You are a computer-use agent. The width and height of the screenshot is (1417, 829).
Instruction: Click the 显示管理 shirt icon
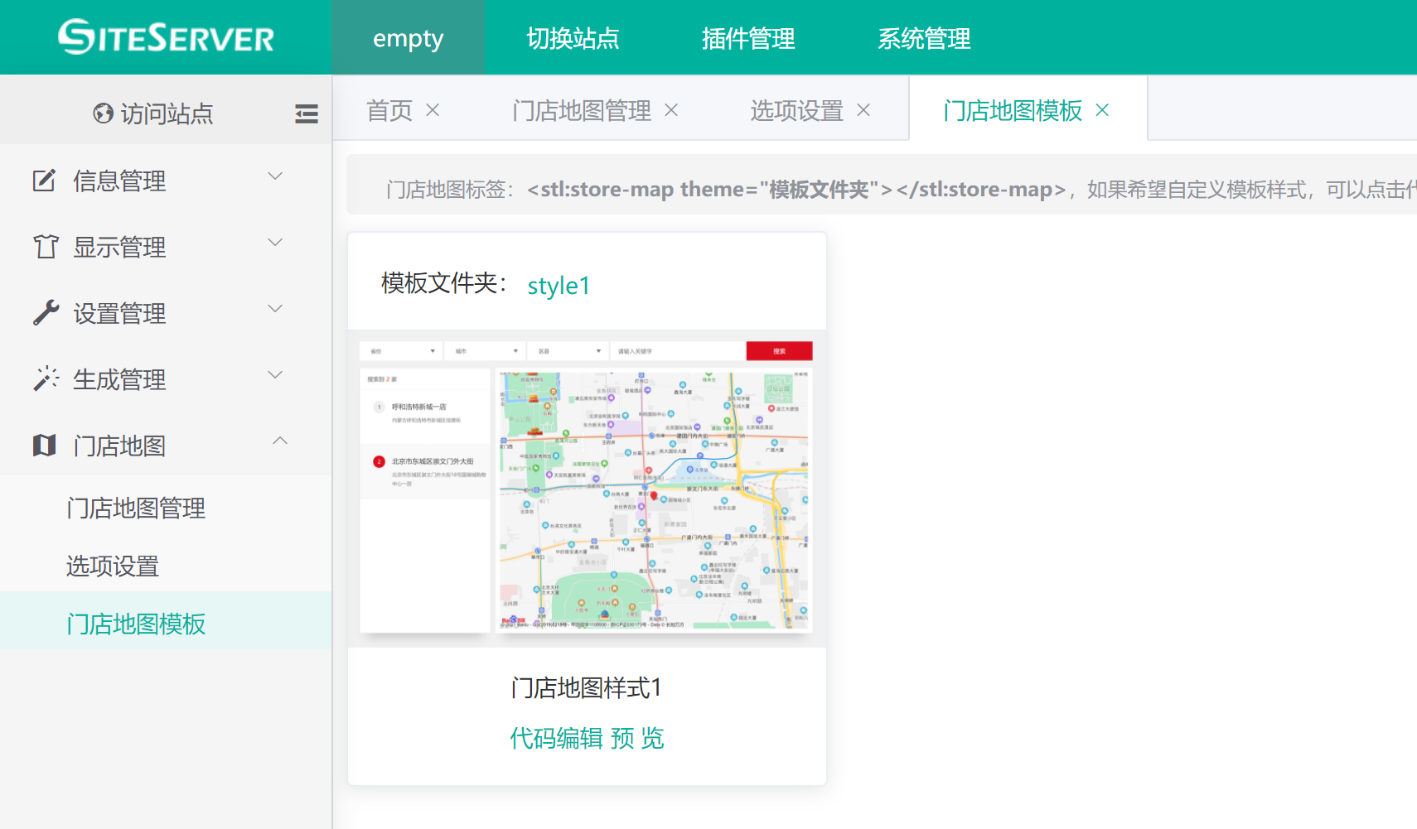pyautogui.click(x=46, y=247)
